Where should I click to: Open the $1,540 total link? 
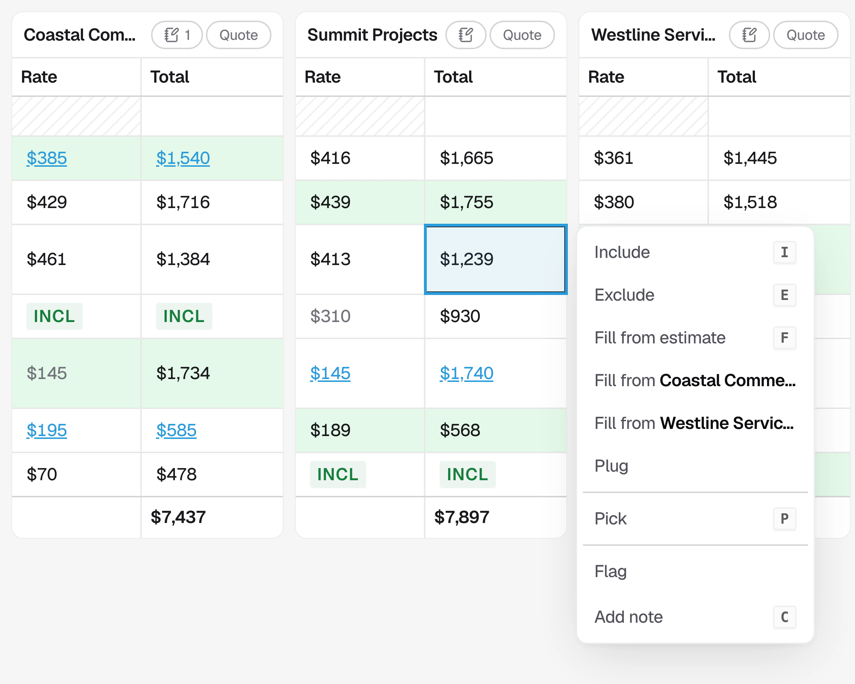pos(183,158)
